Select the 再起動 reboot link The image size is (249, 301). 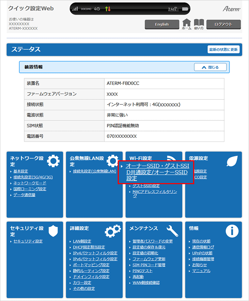tap(138, 276)
